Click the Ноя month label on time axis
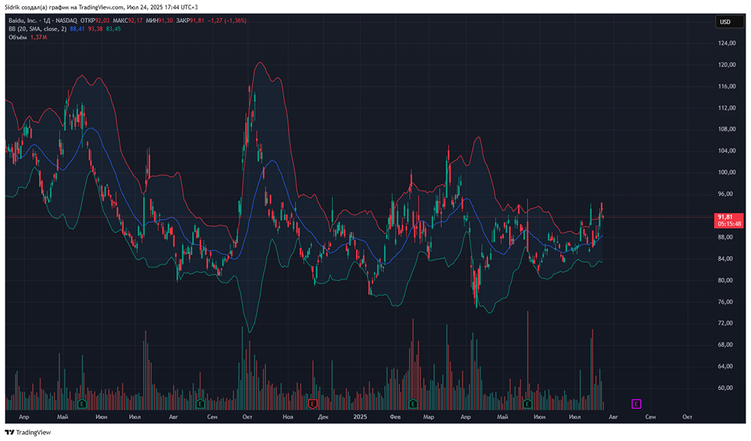 tap(288, 417)
